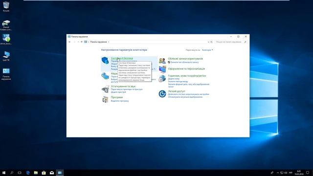Open the Shared Folders desktop icon

[6, 25]
